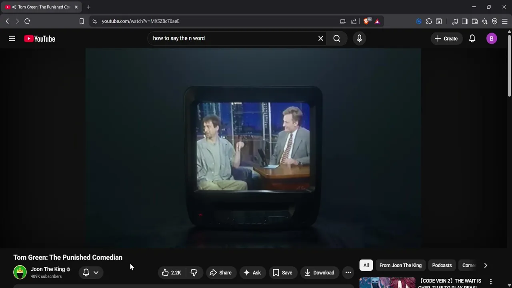
Task: Click the 409K subscribers text
Action: tap(46, 276)
